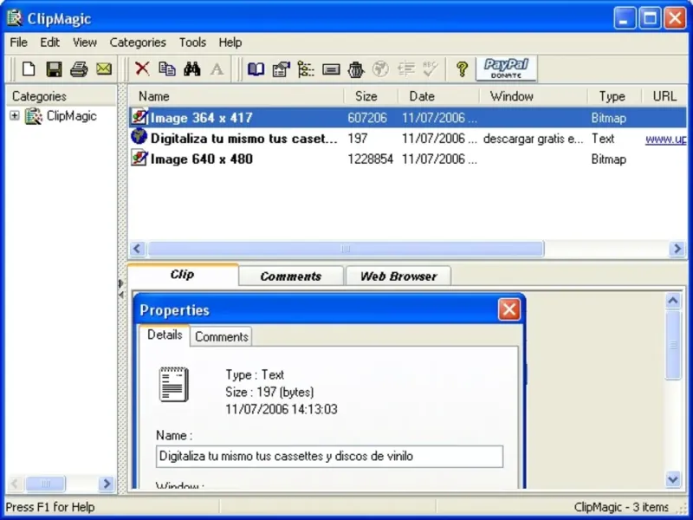Viewport: 693px width, 520px height.
Task: Click the Clip pane vertical scrollbar thumb
Action: (673, 344)
